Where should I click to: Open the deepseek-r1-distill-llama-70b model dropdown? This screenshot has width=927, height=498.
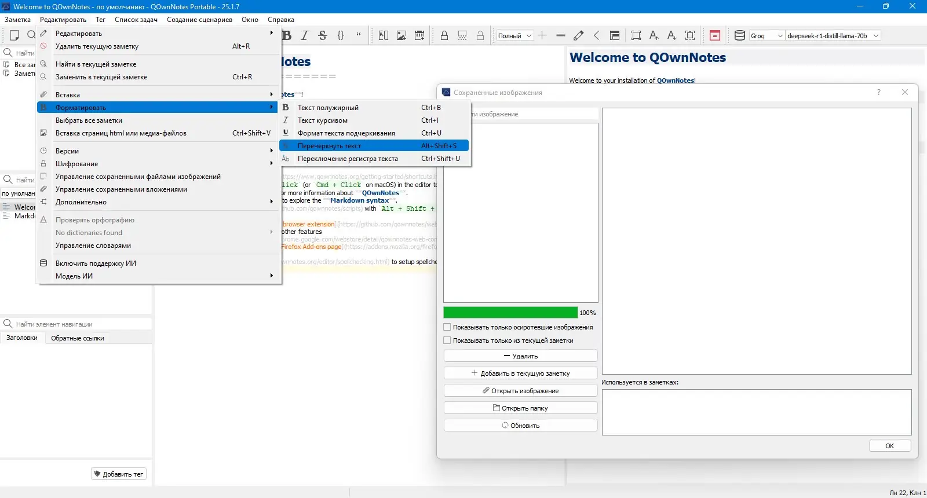point(833,36)
